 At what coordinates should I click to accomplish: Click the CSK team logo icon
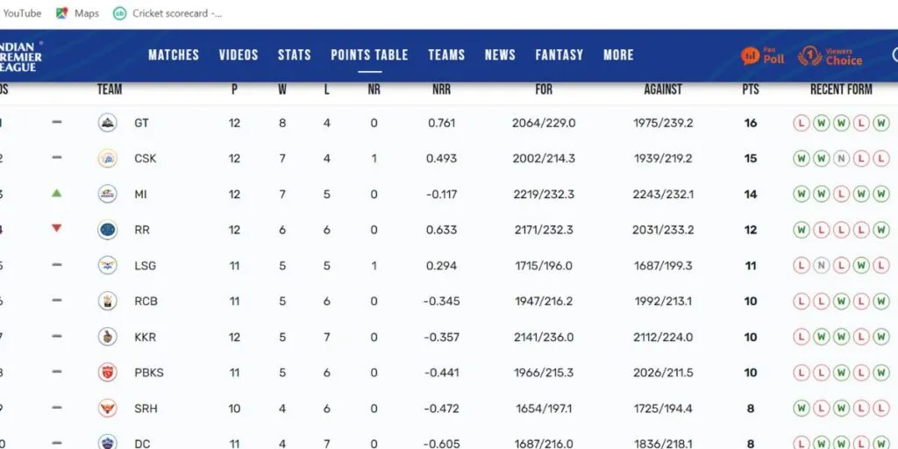coord(107,158)
